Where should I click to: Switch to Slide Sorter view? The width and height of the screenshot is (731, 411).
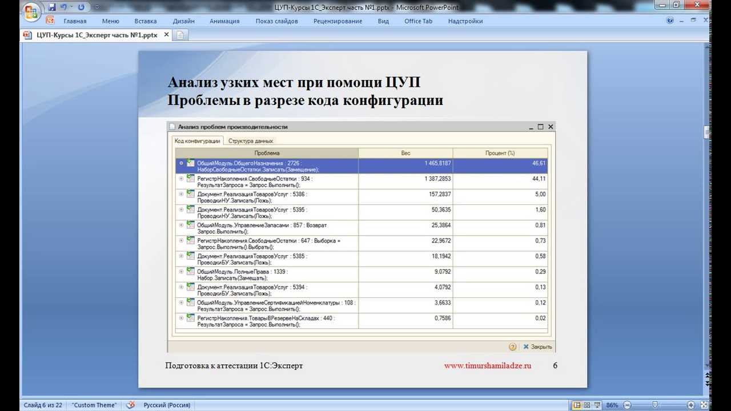coord(587,405)
